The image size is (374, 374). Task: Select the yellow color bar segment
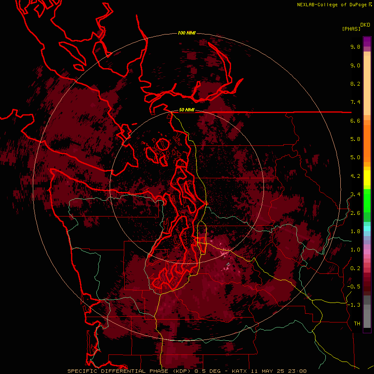[x=367, y=178]
